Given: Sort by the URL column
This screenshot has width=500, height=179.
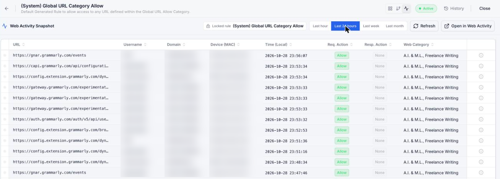Looking at the screenshot, I should coord(19,45).
